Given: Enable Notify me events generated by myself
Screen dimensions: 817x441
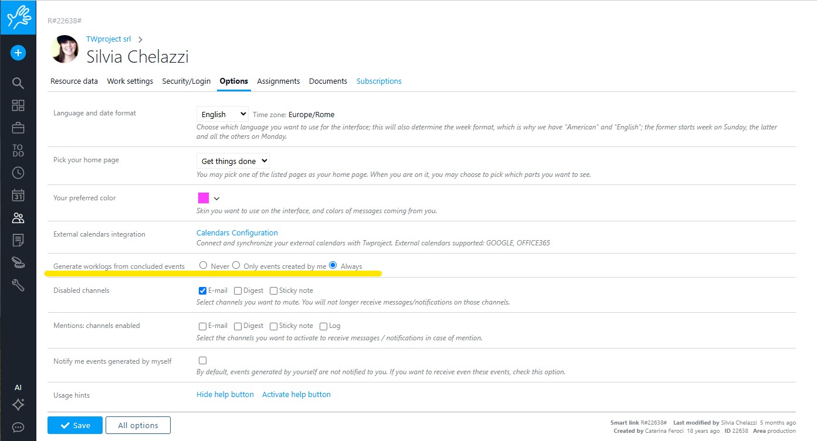Looking at the screenshot, I should click(x=202, y=360).
